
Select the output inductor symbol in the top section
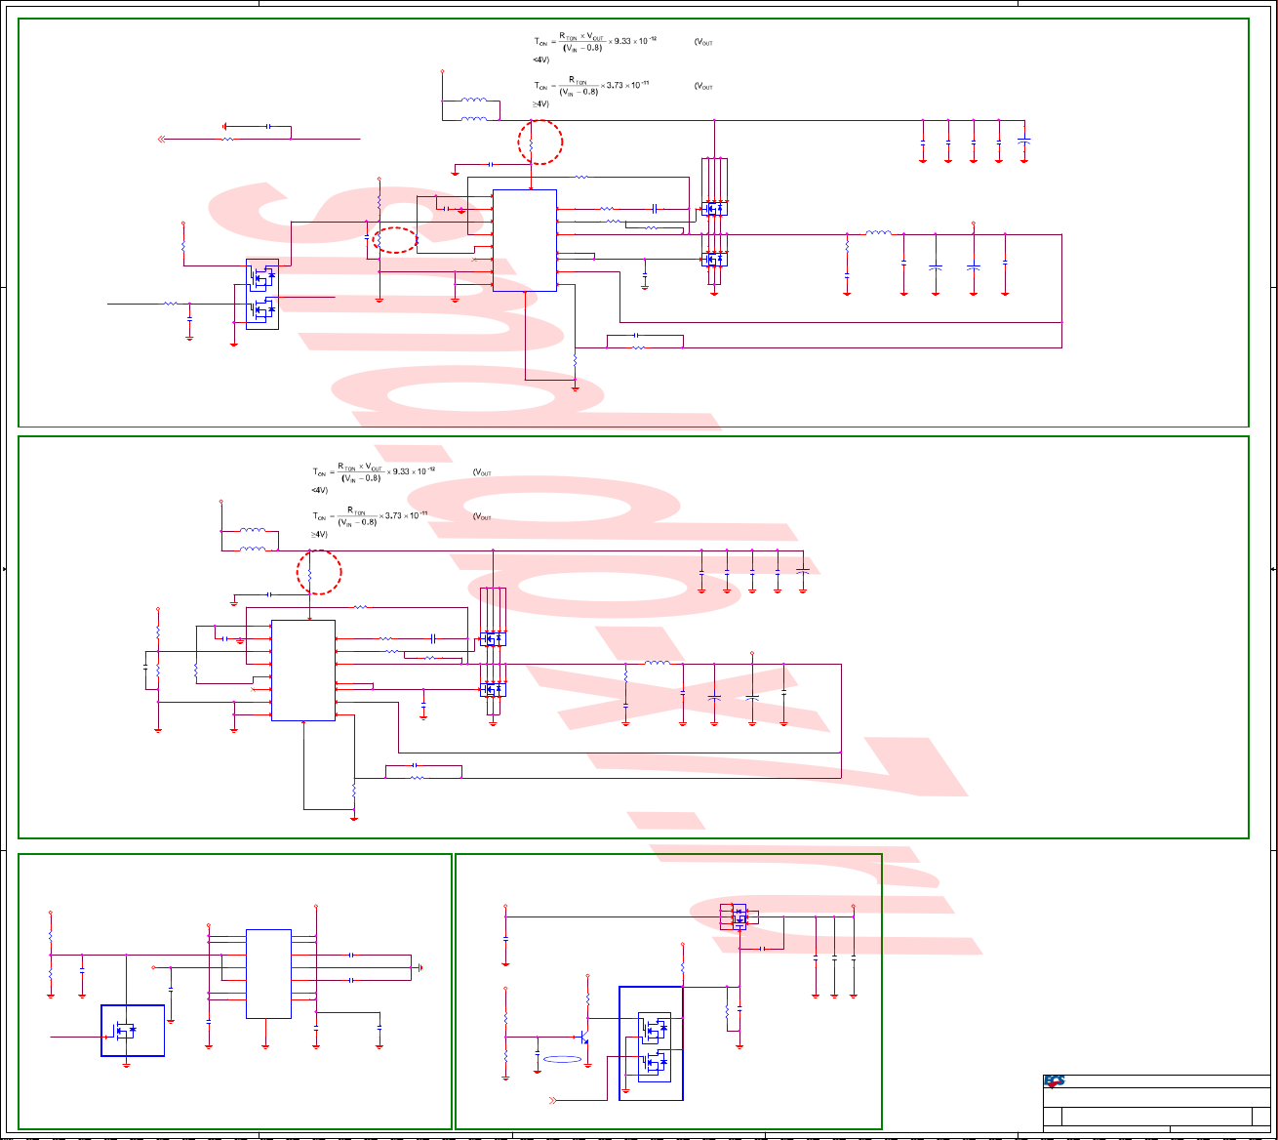878,232
